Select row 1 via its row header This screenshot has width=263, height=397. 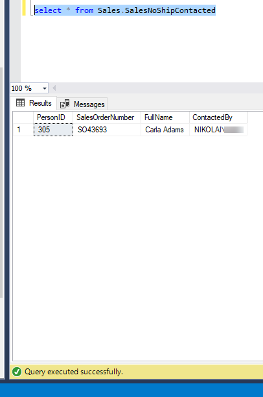pyautogui.click(x=23, y=130)
